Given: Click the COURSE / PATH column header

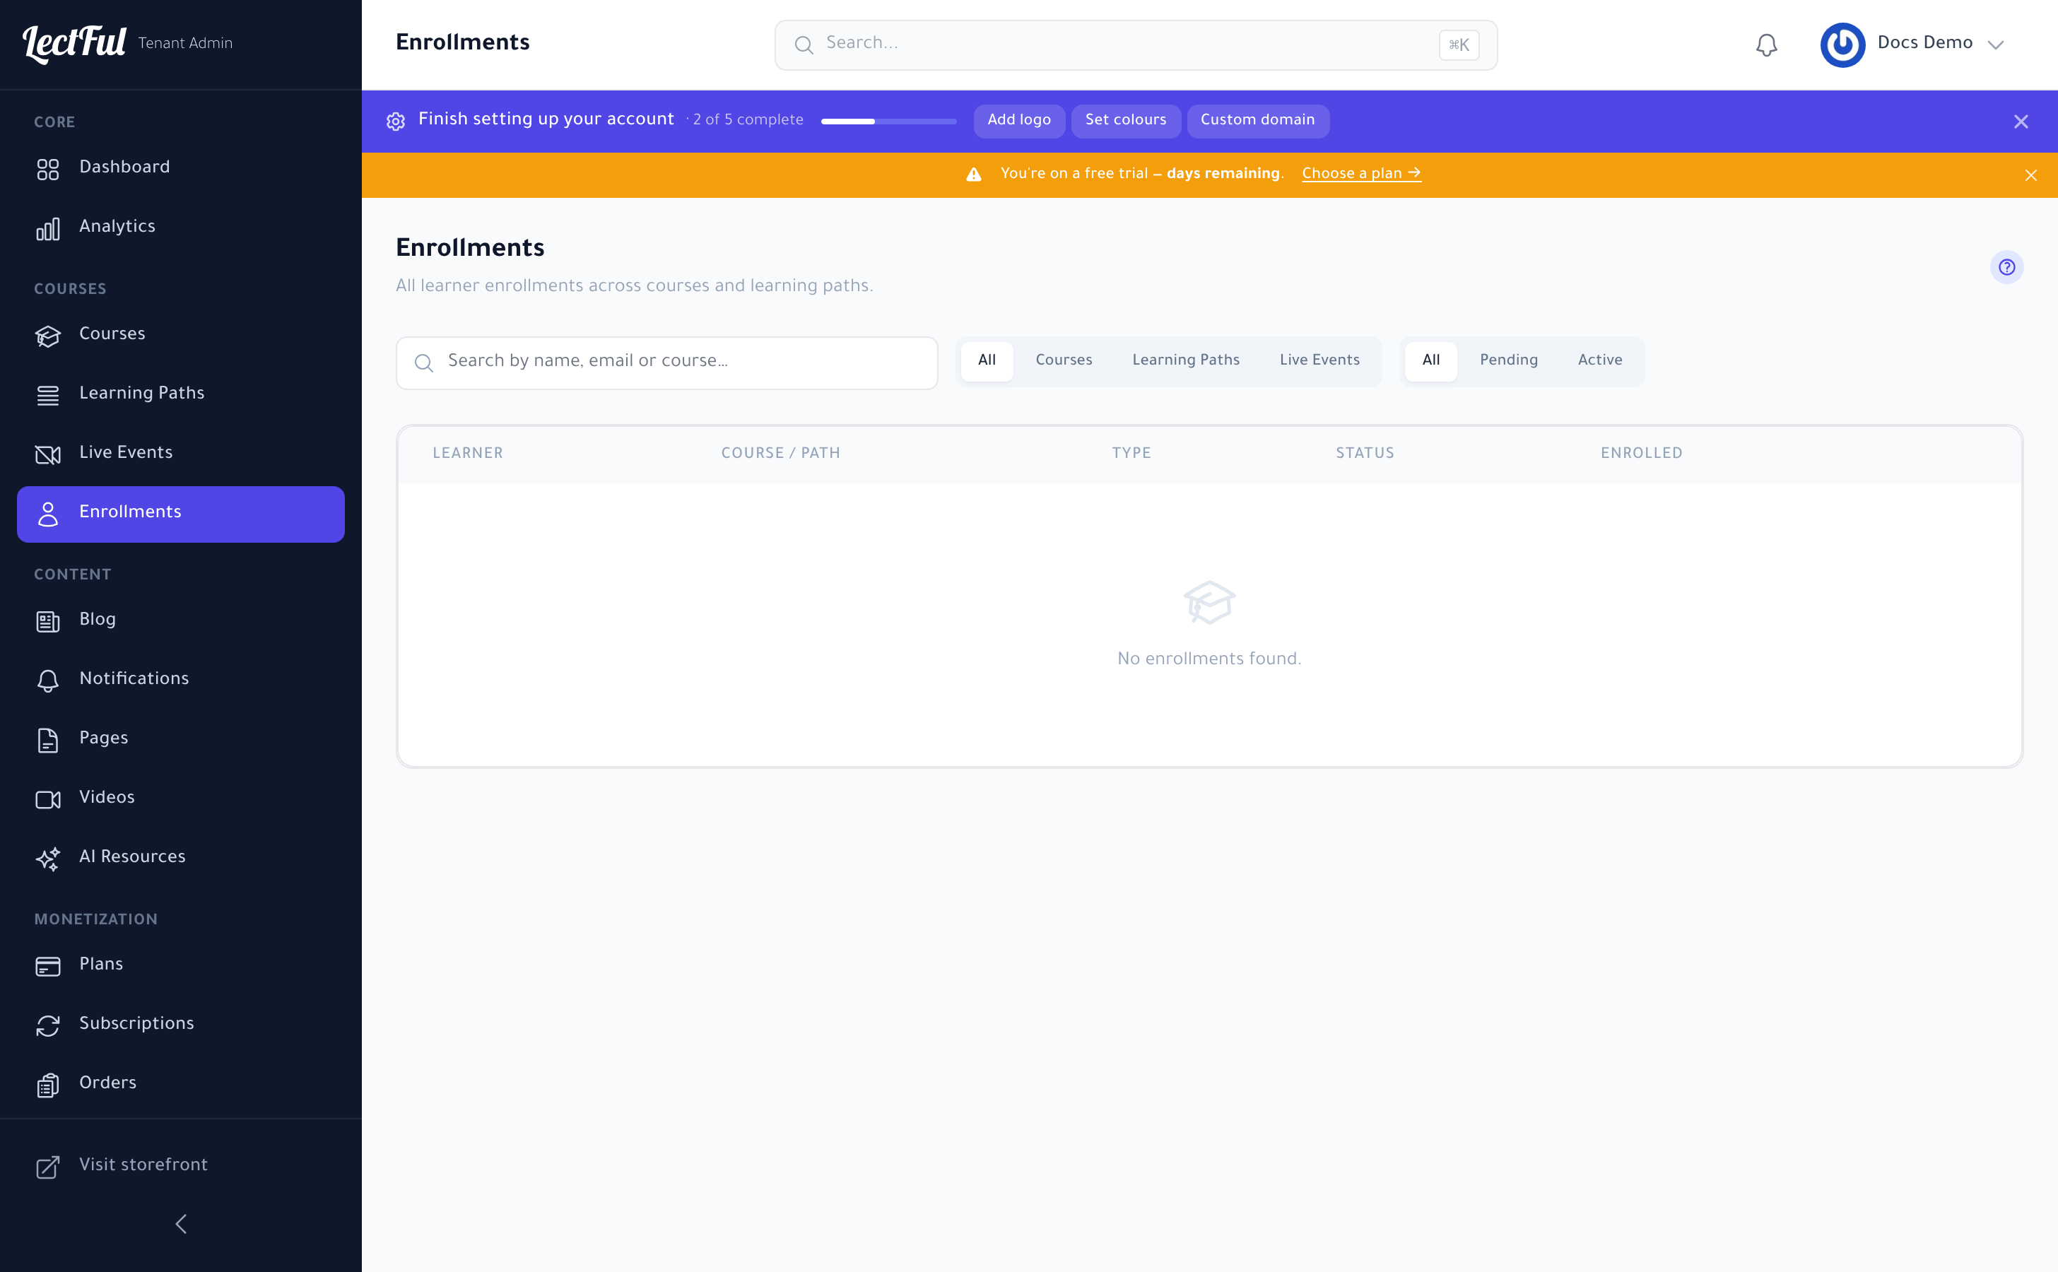Looking at the screenshot, I should (780, 454).
